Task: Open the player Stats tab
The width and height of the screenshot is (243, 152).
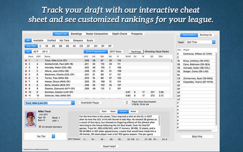Action: click(x=104, y=111)
